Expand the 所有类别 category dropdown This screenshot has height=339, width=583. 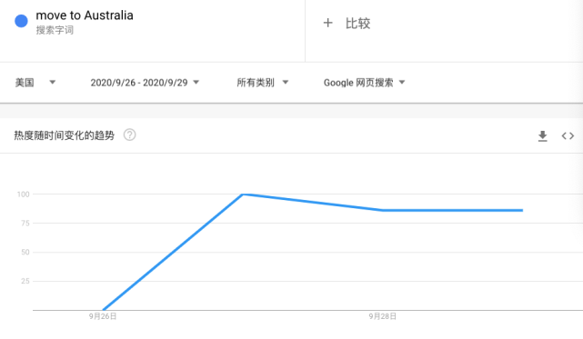click(263, 83)
